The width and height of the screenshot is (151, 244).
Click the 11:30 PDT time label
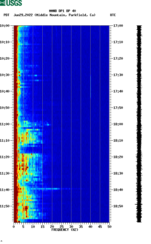(x=5, y=173)
